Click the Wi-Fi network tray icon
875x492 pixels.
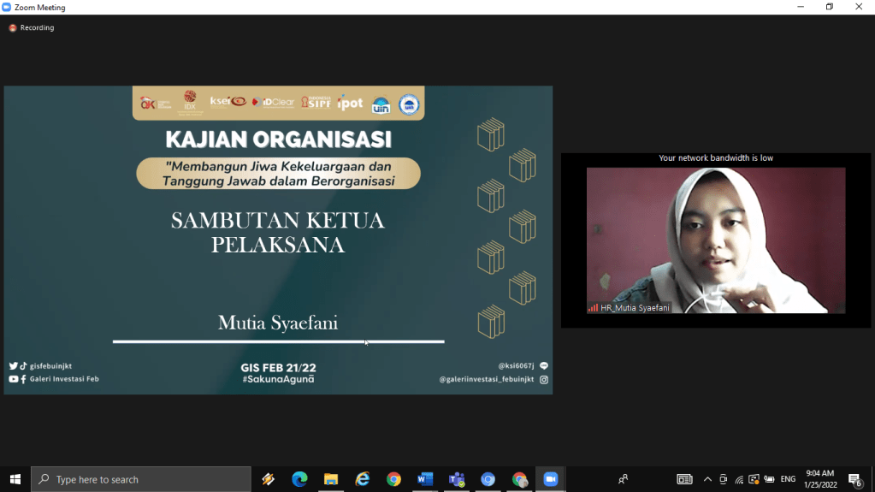tap(739, 479)
